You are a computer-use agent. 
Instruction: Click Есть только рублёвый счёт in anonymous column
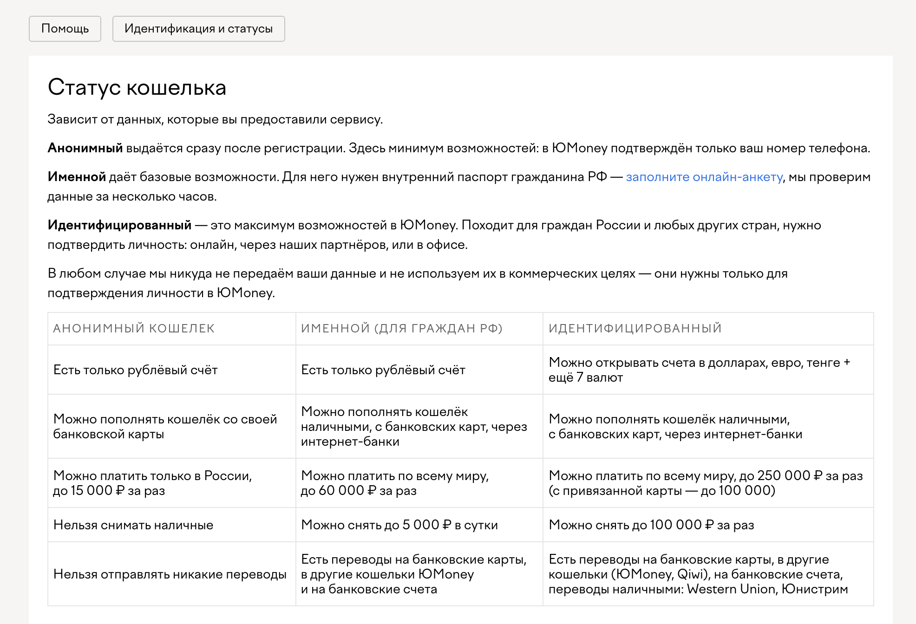point(172,370)
